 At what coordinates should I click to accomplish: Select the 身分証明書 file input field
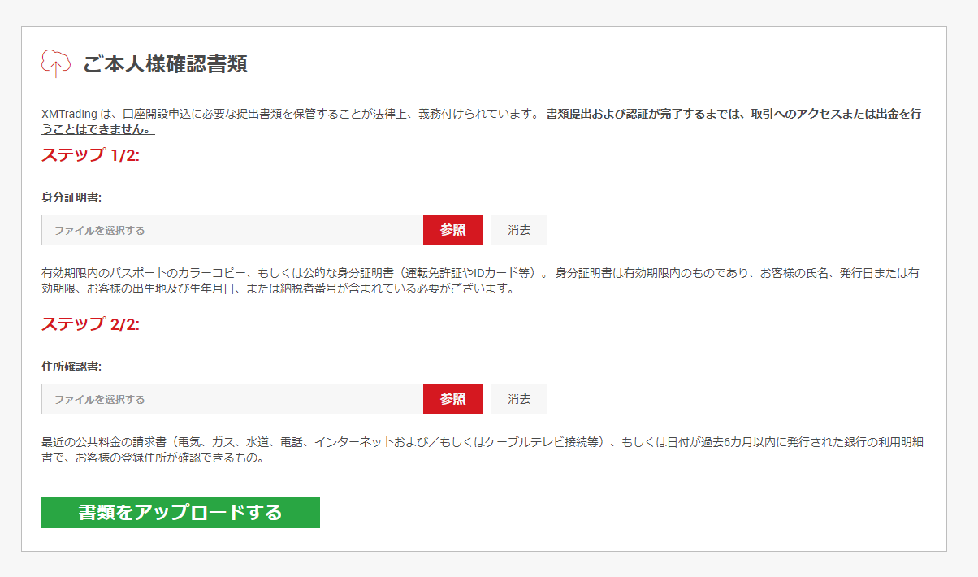[x=232, y=230]
